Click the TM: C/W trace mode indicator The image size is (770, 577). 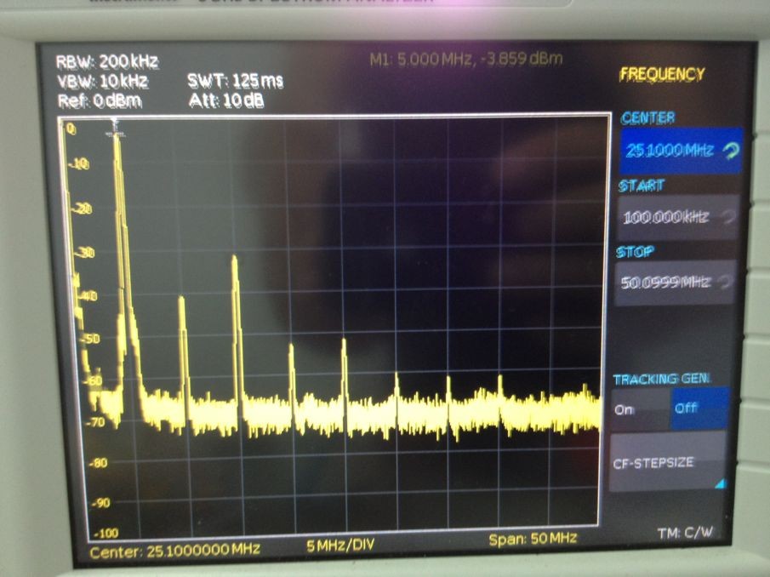(685, 532)
